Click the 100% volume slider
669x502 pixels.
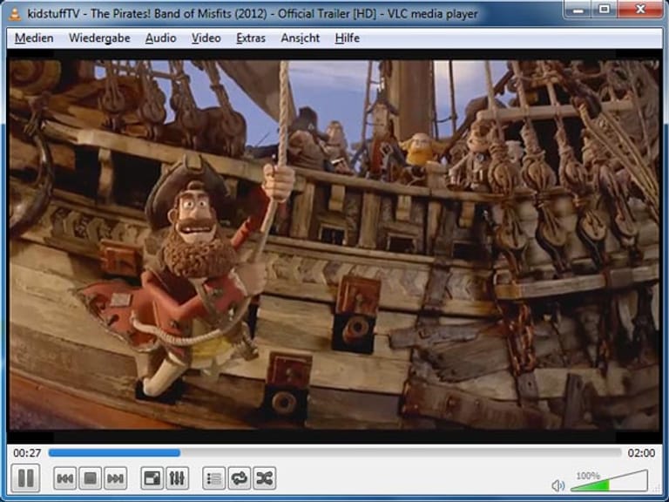609,481
